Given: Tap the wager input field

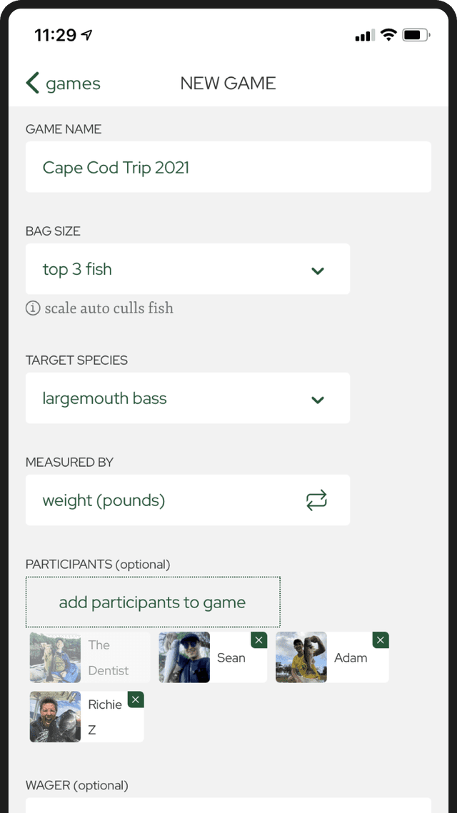Looking at the screenshot, I should pos(228,805).
